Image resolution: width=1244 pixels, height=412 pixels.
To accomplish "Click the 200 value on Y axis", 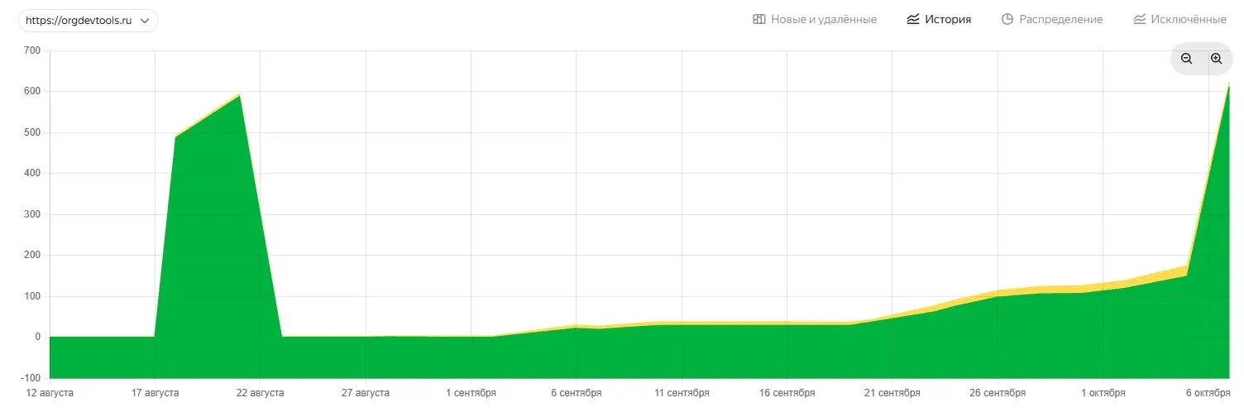I will [x=32, y=256].
